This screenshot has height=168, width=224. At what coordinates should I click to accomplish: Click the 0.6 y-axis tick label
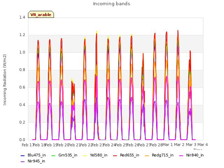click(x=22, y=87)
